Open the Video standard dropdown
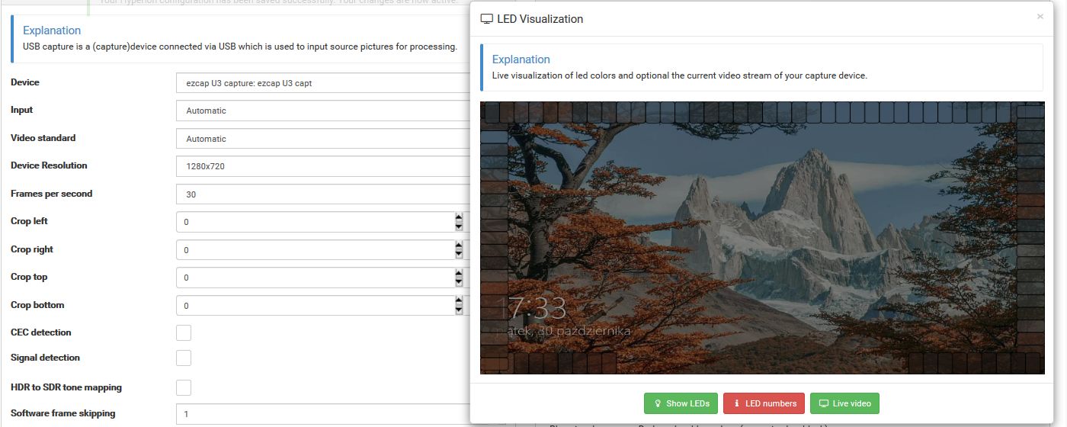This screenshot has height=427, width=1067. [x=323, y=139]
